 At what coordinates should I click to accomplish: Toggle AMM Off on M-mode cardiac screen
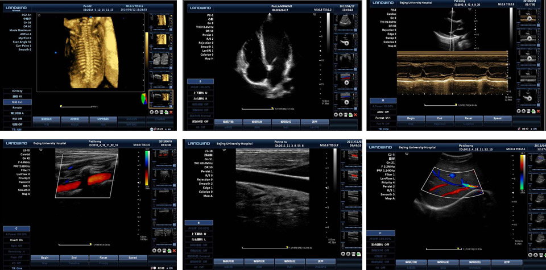click(383, 112)
